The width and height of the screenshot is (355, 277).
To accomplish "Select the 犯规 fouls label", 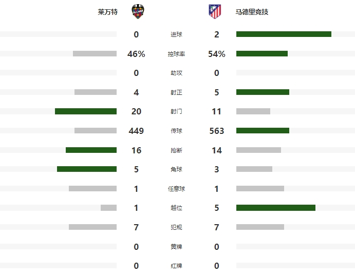I will coord(176,227).
